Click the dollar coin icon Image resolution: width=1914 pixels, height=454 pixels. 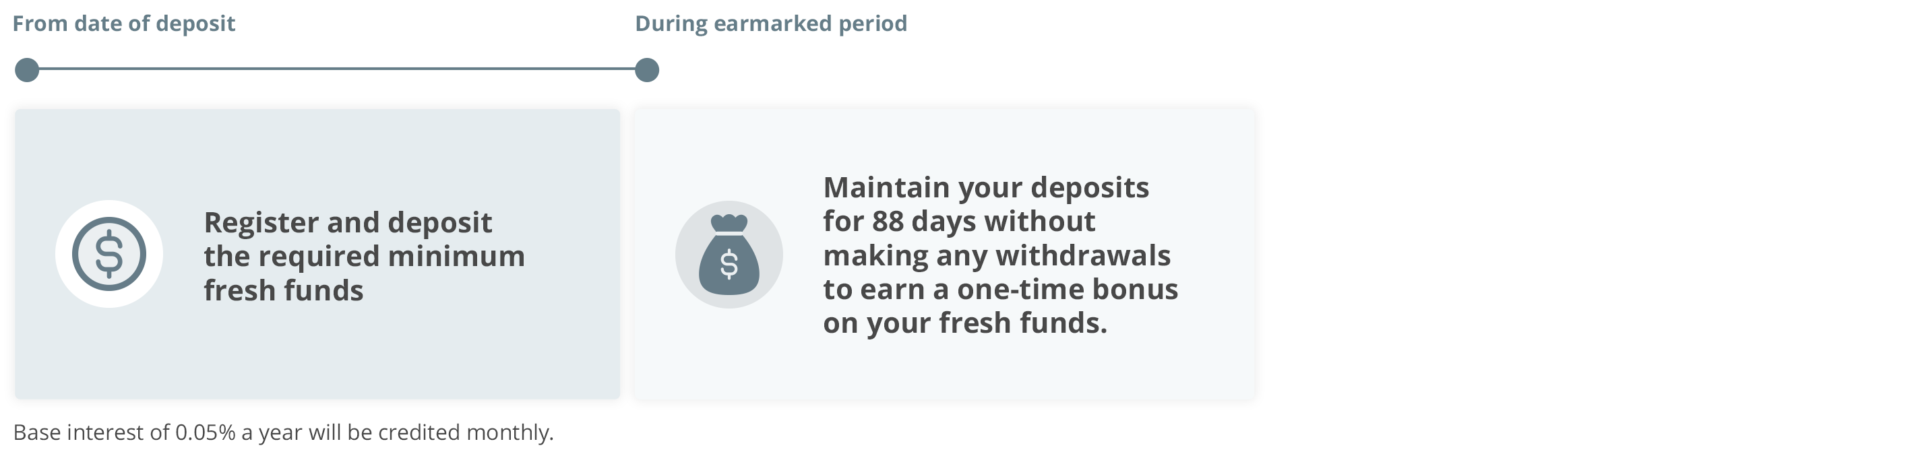tap(109, 254)
